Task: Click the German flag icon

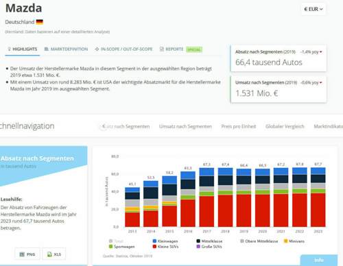Action: 40,22
